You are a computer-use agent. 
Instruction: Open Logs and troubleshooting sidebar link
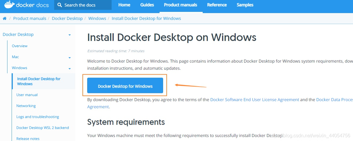tap(38, 117)
